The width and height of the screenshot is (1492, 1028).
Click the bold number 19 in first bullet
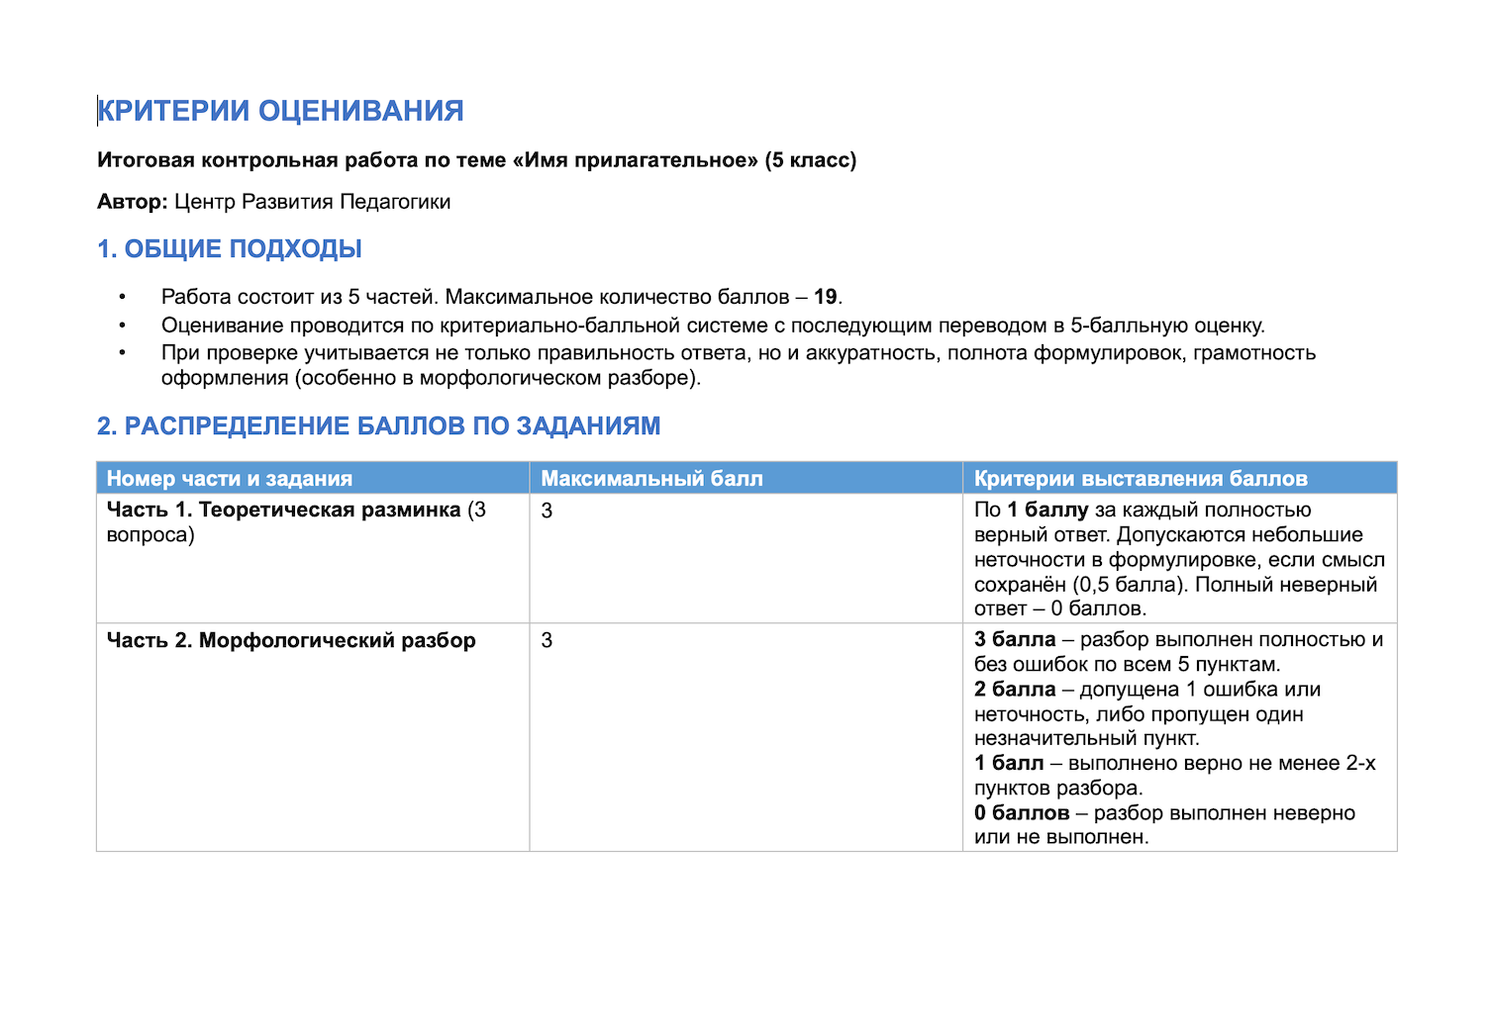(x=826, y=297)
